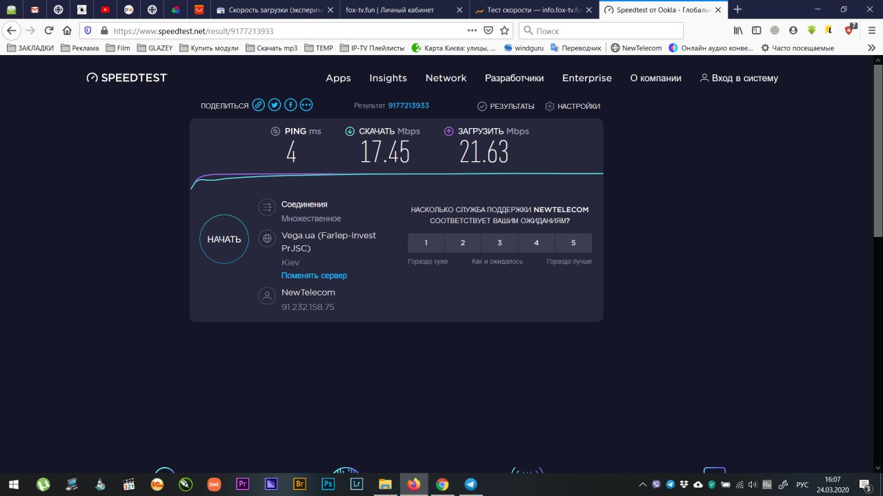Launch uTorrent from taskbar

(x=43, y=484)
